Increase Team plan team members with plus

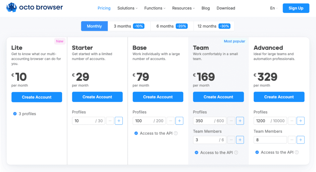(240, 140)
